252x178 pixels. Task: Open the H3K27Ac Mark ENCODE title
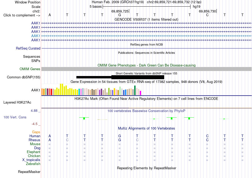pos(146,99)
